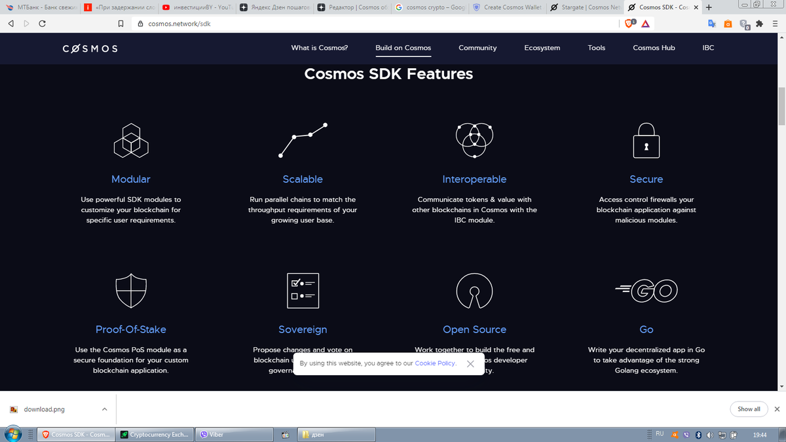Bookmark this page using the bookmark icon
The height and width of the screenshot is (442, 786).
(x=121, y=24)
